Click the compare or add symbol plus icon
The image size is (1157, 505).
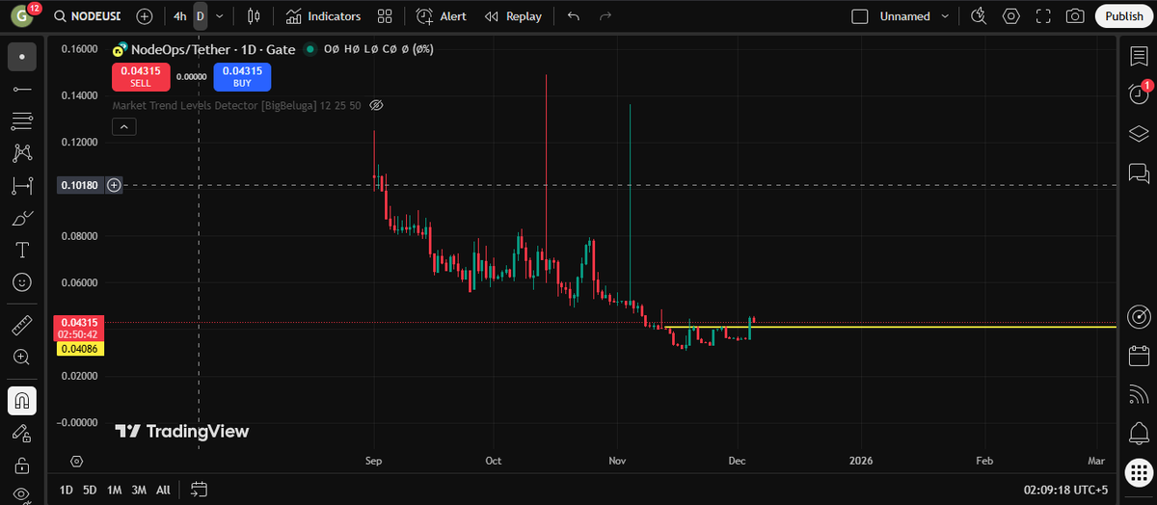point(145,16)
